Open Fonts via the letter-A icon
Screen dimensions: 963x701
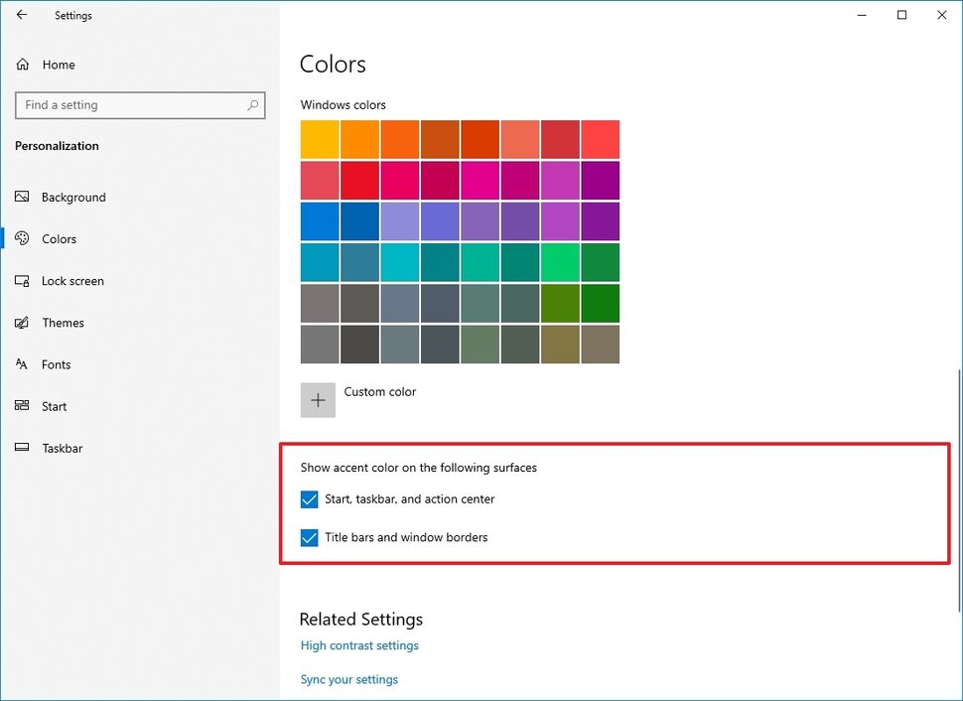coord(22,364)
